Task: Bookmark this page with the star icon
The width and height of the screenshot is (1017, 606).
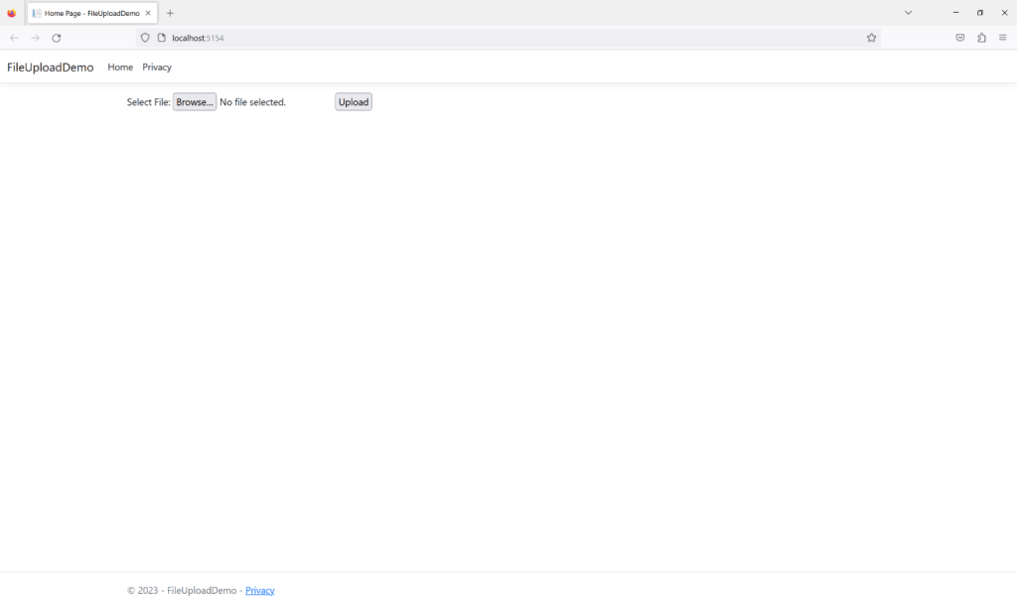Action: tap(871, 38)
